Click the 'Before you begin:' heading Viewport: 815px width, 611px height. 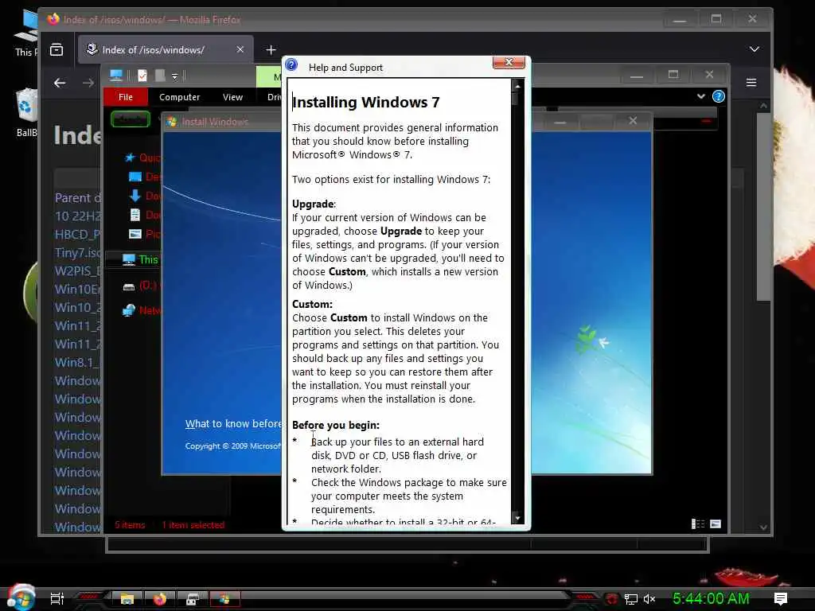click(x=336, y=425)
